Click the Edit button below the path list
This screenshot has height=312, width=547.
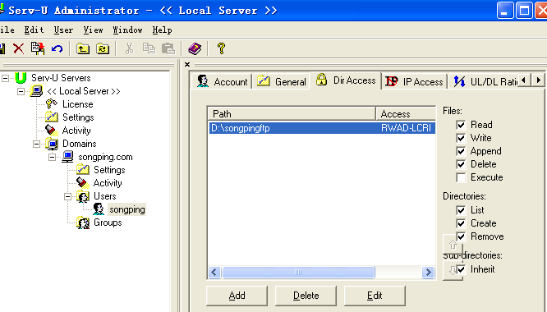375,296
